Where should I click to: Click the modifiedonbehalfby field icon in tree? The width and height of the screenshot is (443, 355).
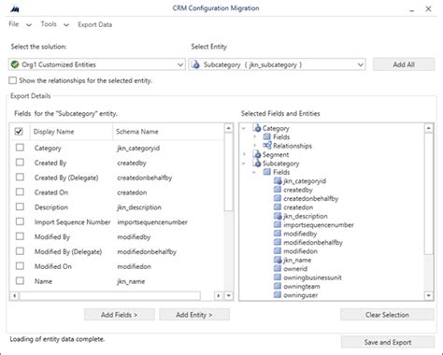[x=278, y=242]
